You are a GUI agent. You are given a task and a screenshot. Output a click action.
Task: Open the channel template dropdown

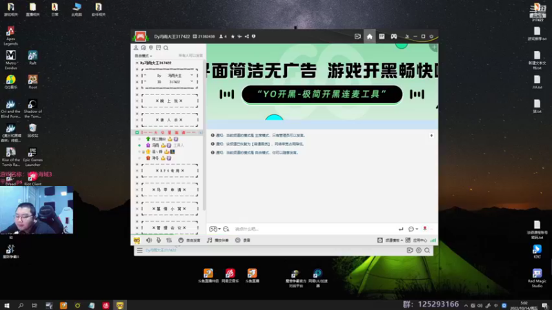pyautogui.click(x=390, y=240)
